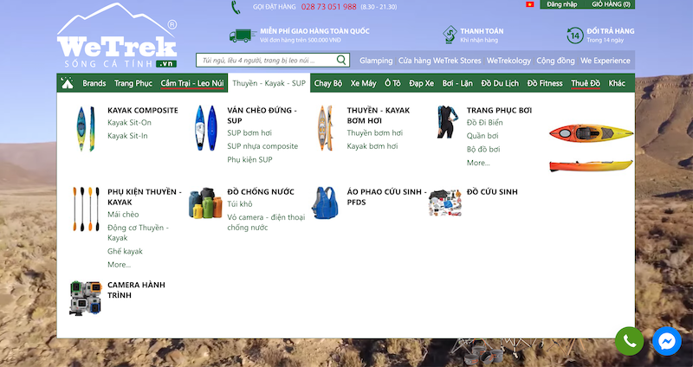This screenshot has width=693, height=367.
Task: Select the Vietnamese flag language icon
Action: (529, 4)
